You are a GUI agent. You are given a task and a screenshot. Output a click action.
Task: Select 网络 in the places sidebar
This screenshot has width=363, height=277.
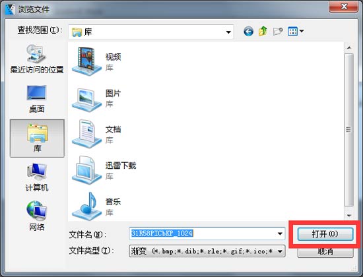tap(36, 216)
